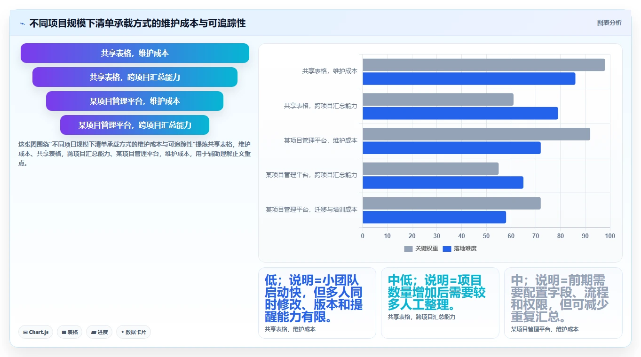Select the 共享表格，跨项目汇总能力 funnel bar
The width and height of the screenshot is (641, 357).
[135, 77]
